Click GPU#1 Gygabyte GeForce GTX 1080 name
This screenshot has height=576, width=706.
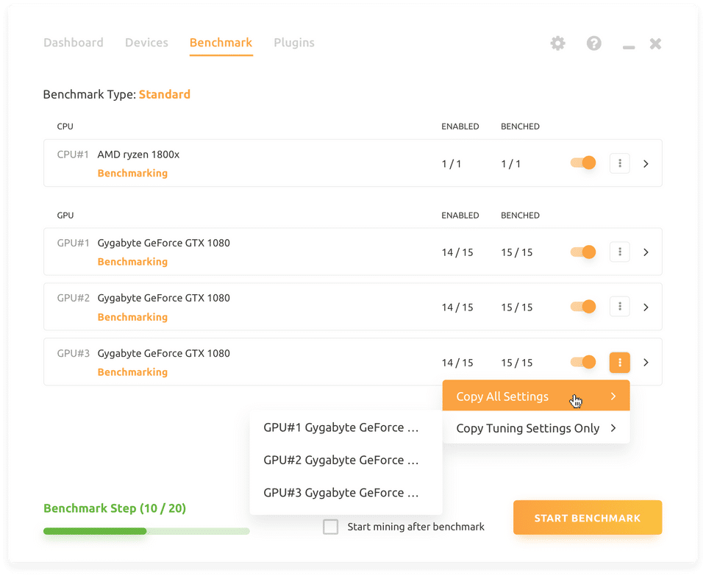163,243
